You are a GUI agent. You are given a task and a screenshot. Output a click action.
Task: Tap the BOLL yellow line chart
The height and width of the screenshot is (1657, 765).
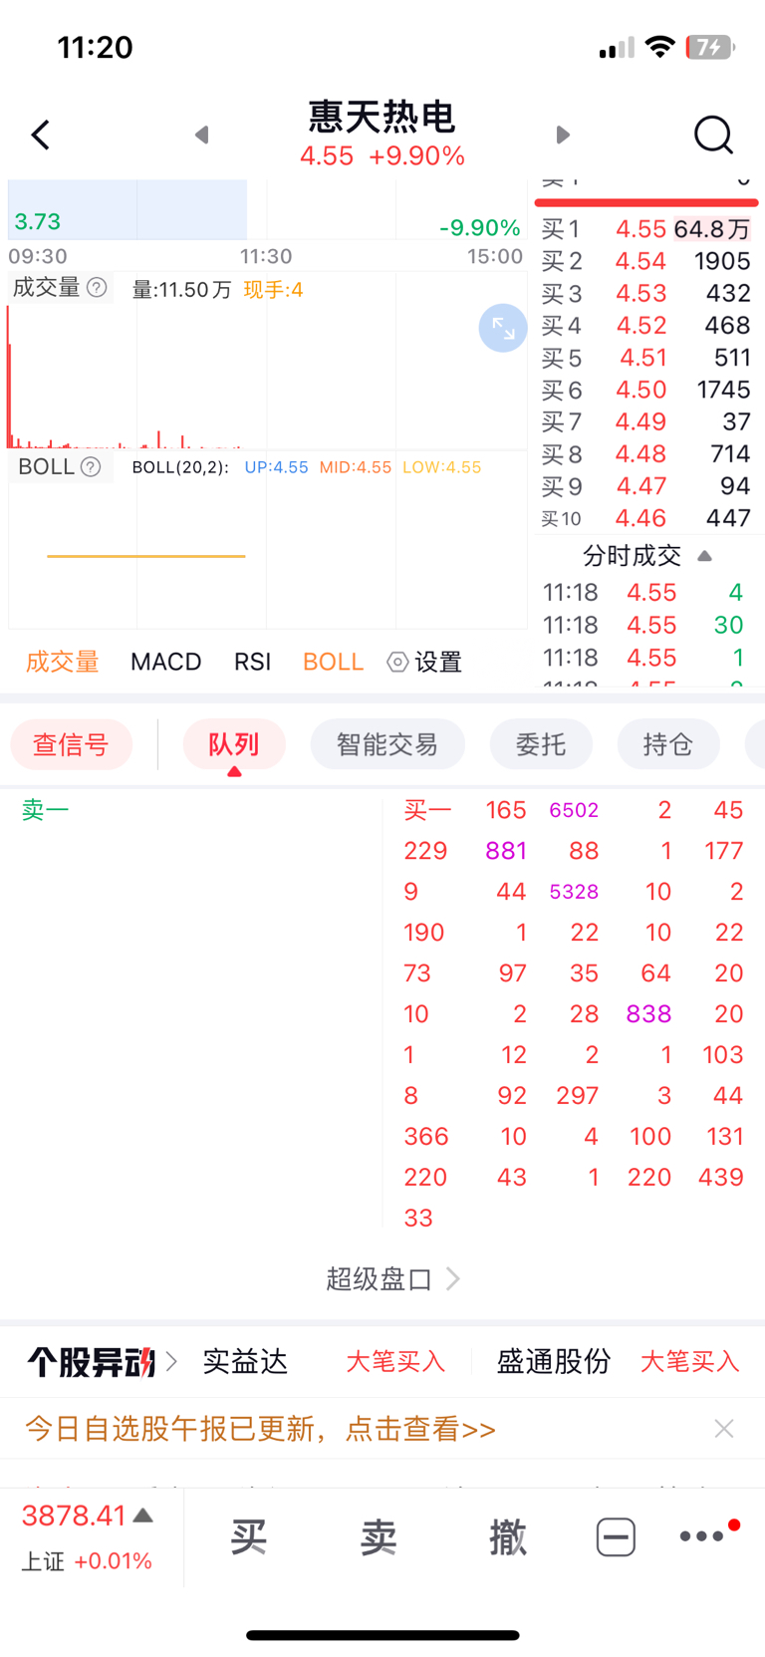146,556
